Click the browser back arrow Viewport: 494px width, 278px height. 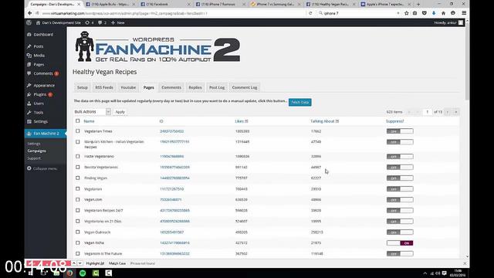[30, 13]
